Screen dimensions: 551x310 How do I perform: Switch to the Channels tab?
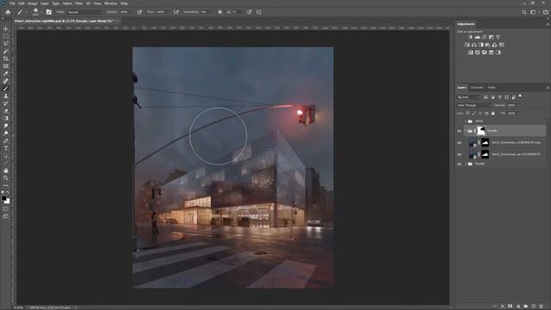(x=477, y=88)
